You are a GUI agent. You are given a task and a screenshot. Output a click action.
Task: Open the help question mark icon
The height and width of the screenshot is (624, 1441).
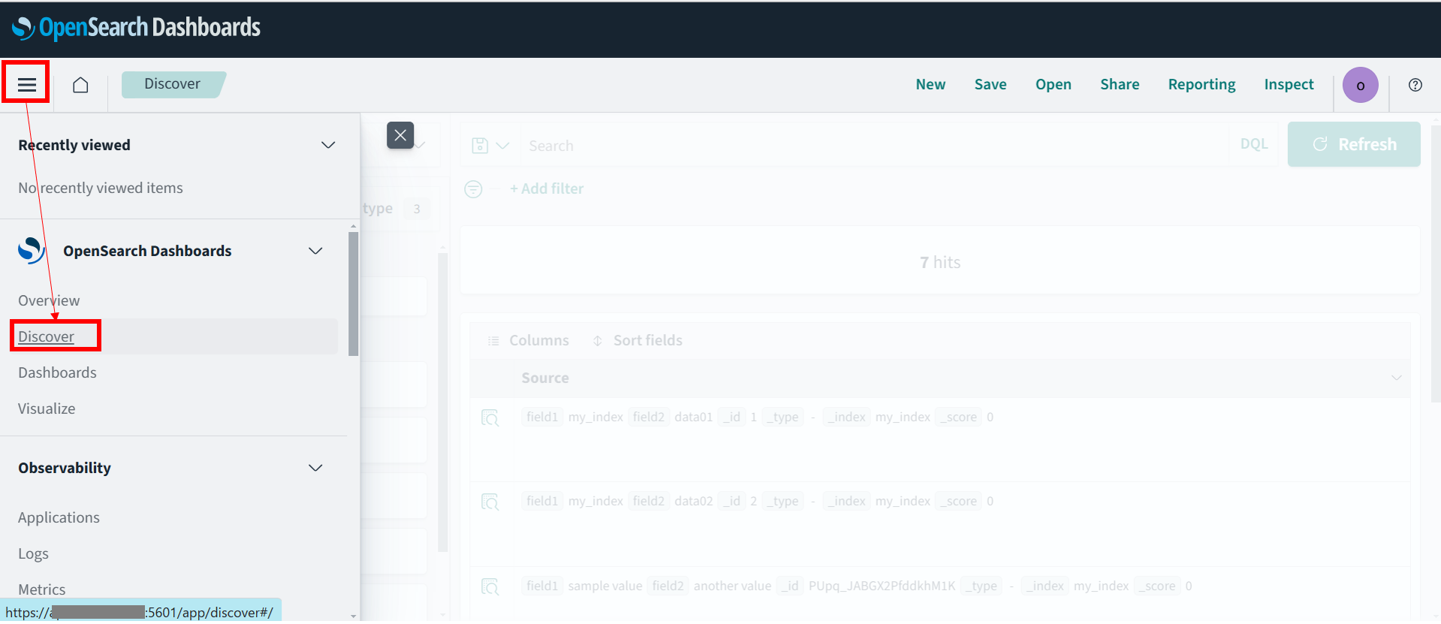[x=1415, y=85]
